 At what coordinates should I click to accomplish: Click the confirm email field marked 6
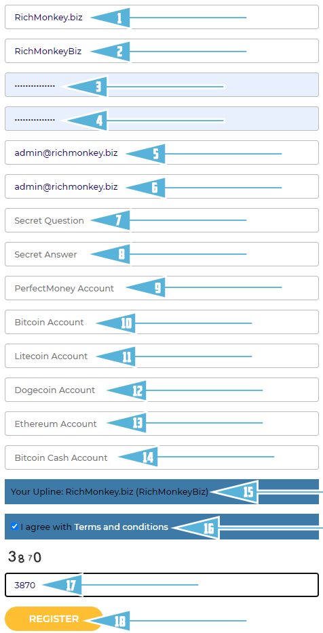[161, 186]
